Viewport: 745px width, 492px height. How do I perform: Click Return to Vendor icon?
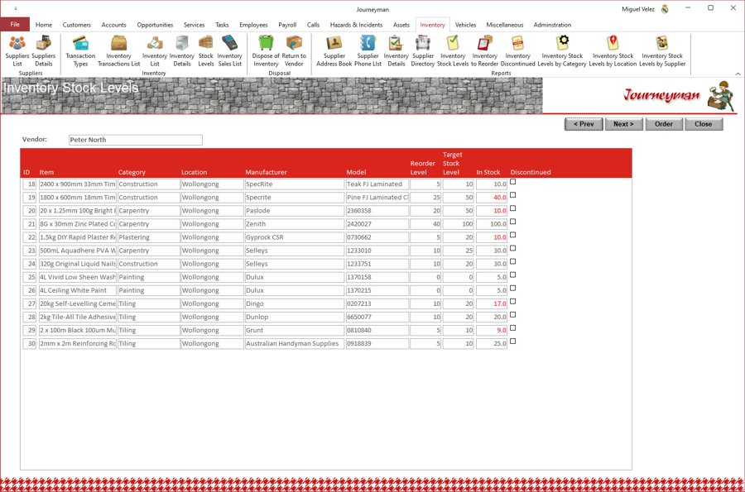[x=294, y=51]
